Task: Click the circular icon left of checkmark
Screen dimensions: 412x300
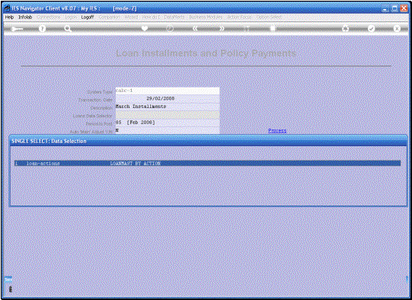Action: (346, 28)
